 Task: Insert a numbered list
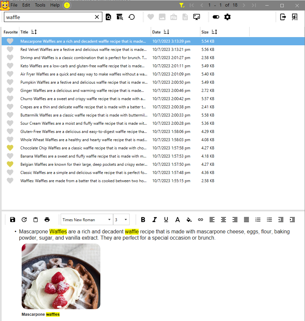pos(258,220)
